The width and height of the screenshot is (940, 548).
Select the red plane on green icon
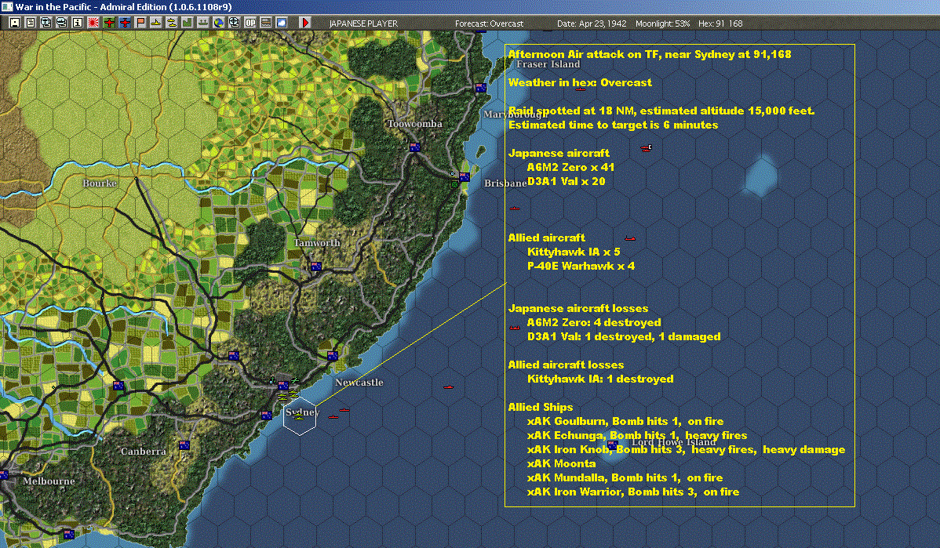[x=109, y=23]
